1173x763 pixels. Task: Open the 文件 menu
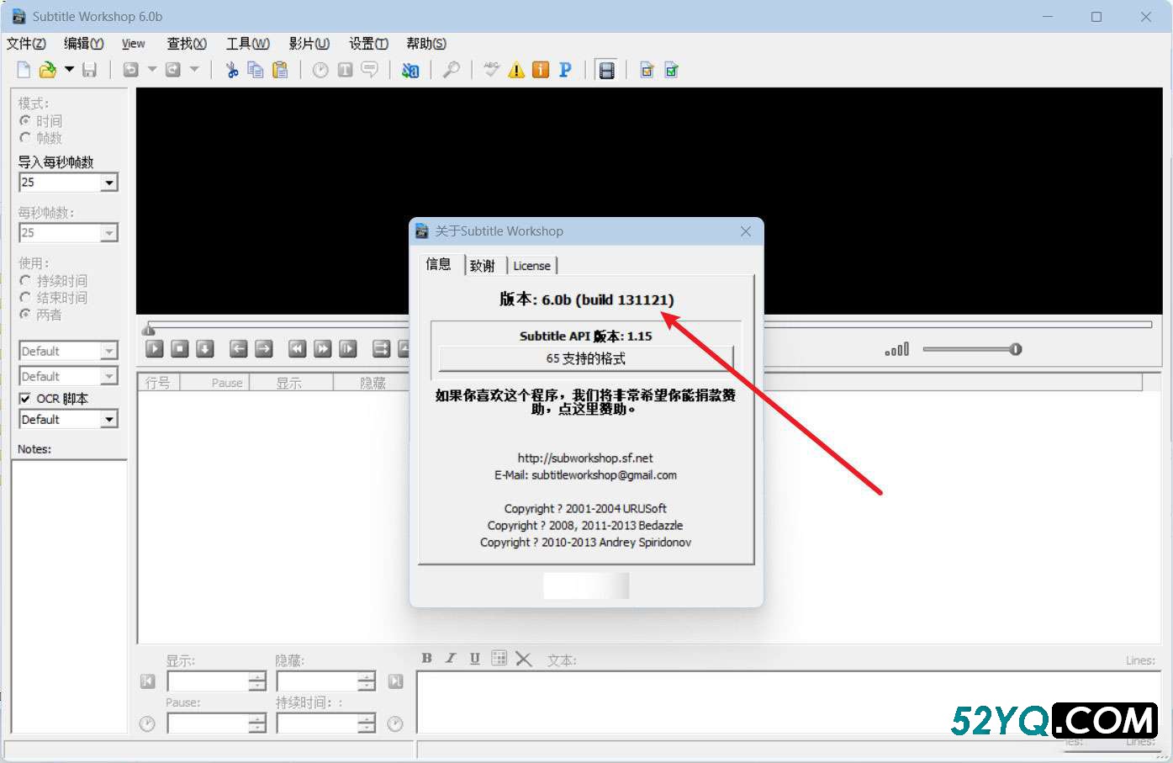coord(26,44)
